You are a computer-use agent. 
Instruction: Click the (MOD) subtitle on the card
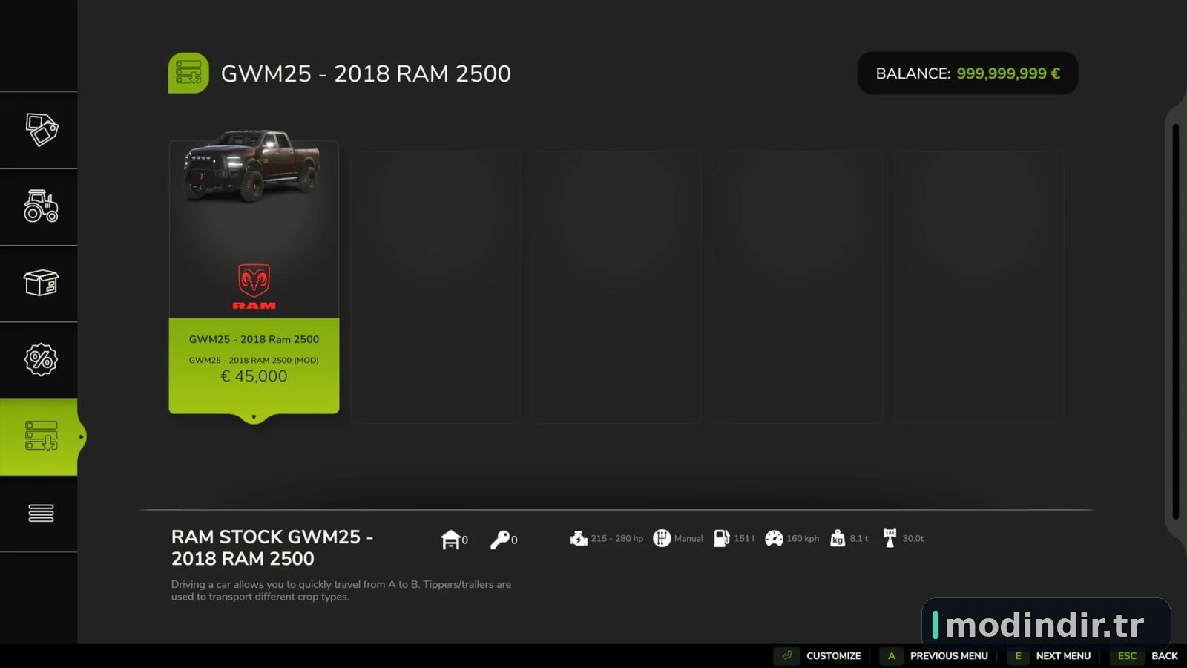pyautogui.click(x=254, y=361)
